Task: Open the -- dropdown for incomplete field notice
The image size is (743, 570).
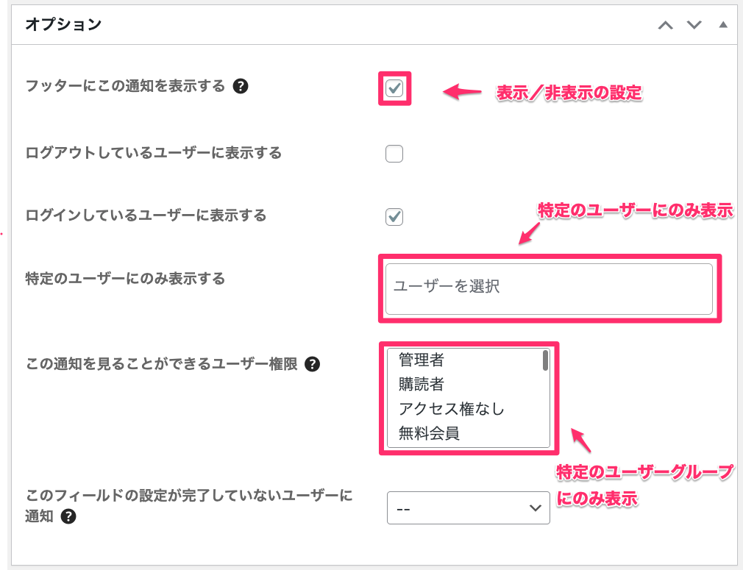Action: (468, 508)
